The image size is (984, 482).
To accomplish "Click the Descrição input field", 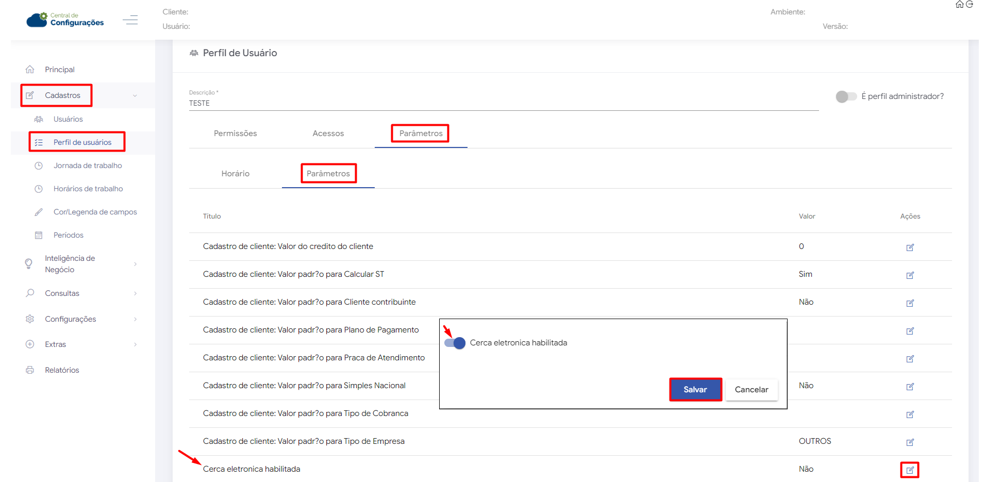I will pos(503,103).
